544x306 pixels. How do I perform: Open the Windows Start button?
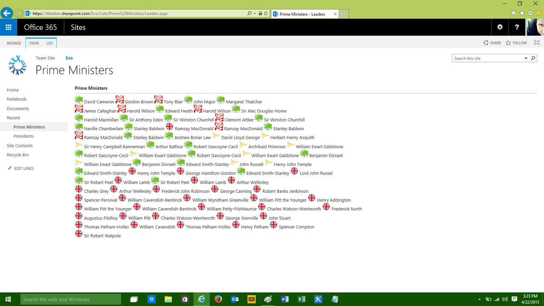pos(8,299)
